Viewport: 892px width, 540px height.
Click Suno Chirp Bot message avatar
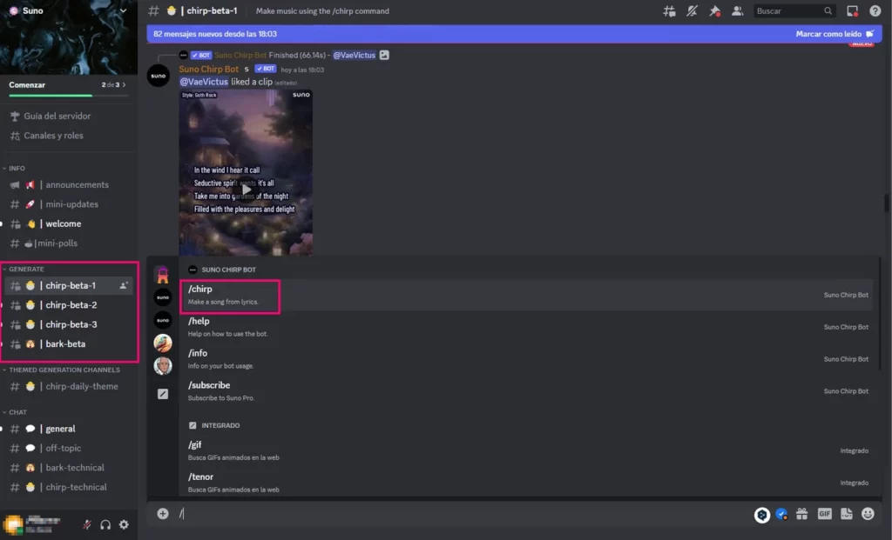159,77
